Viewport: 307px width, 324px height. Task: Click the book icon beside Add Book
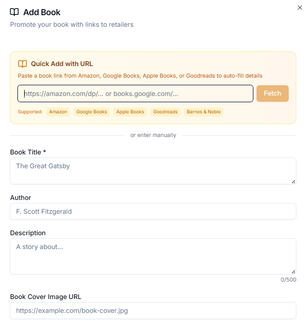[x=14, y=12]
